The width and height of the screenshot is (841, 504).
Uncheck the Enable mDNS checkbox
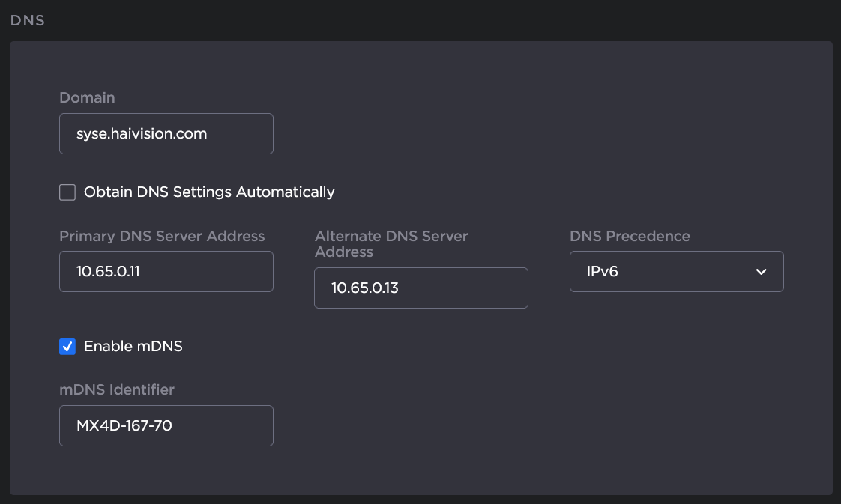coord(67,347)
